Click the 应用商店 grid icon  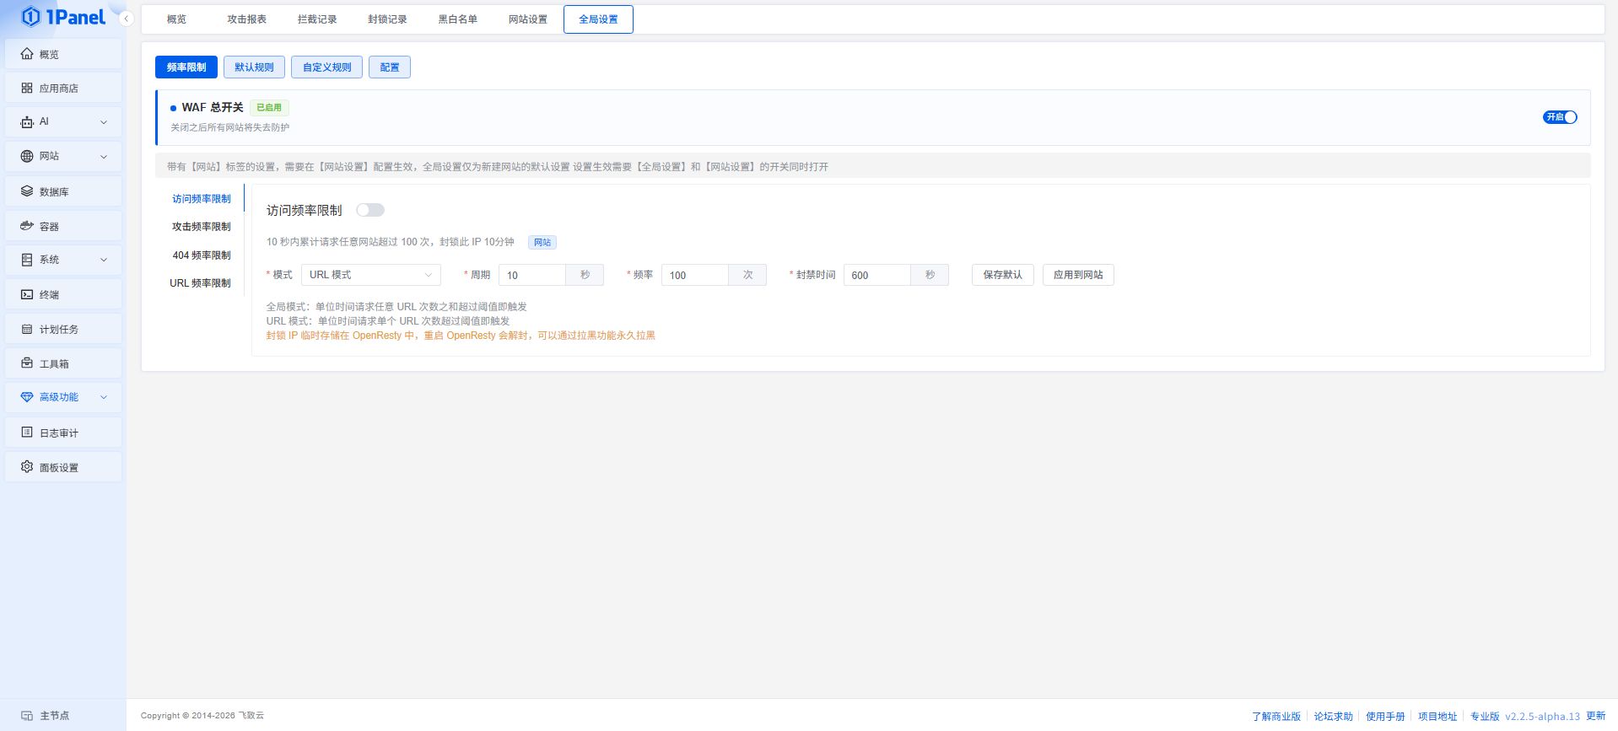tap(27, 88)
